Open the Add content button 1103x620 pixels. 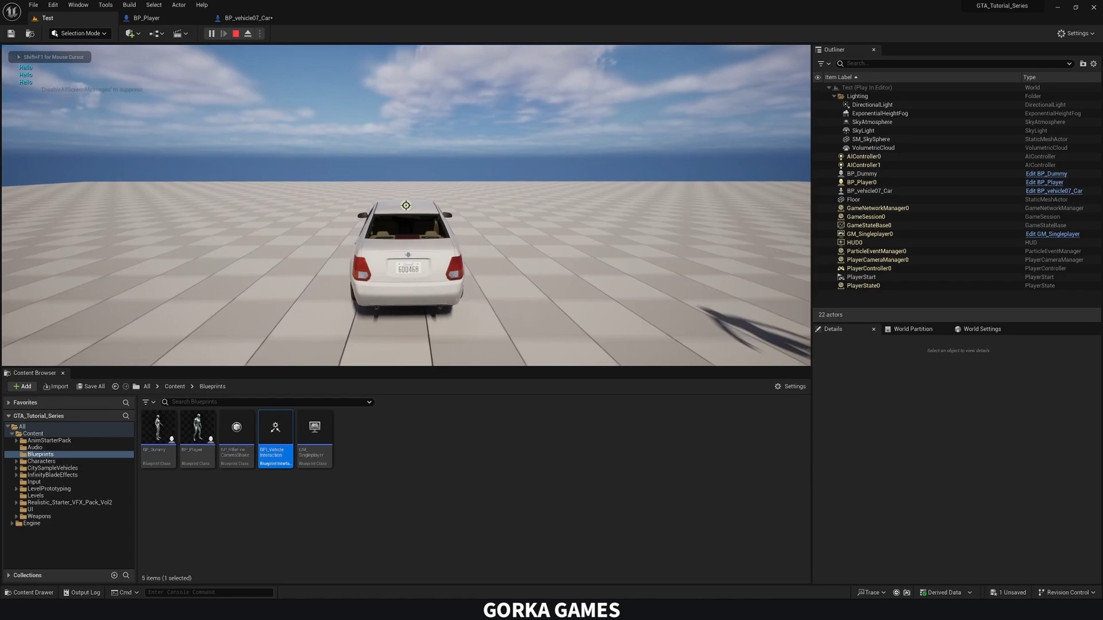coord(21,386)
